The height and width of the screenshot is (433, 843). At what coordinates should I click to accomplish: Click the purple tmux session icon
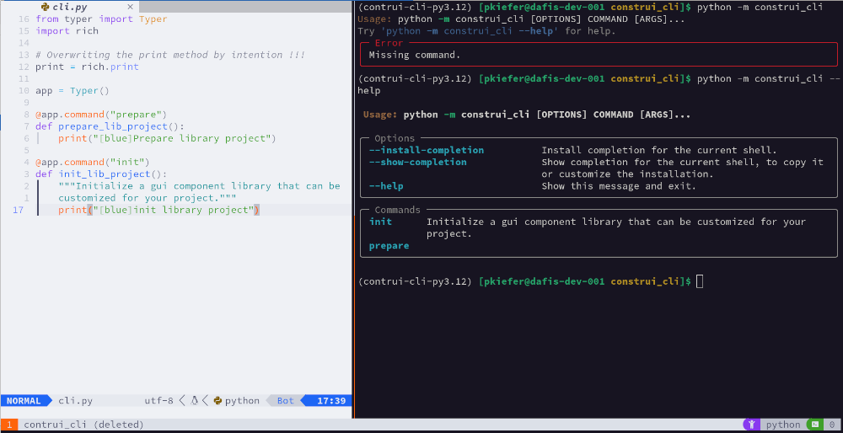pyautogui.click(x=752, y=425)
